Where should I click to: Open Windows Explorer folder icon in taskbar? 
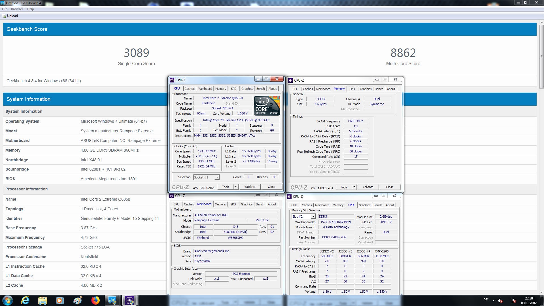click(43, 300)
